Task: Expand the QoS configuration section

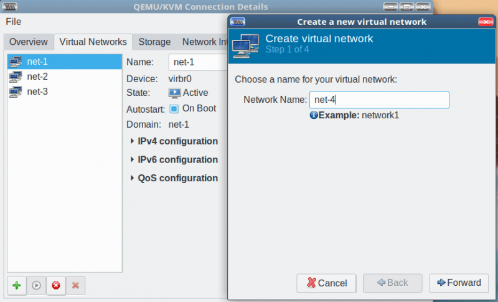Action: (x=133, y=179)
